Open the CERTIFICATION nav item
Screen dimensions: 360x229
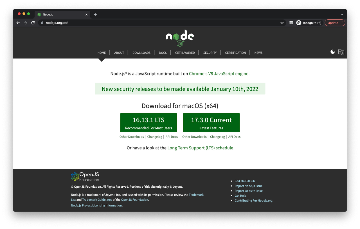(x=235, y=53)
